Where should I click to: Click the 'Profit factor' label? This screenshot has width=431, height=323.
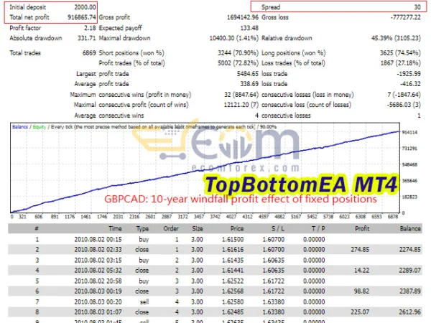point(25,28)
